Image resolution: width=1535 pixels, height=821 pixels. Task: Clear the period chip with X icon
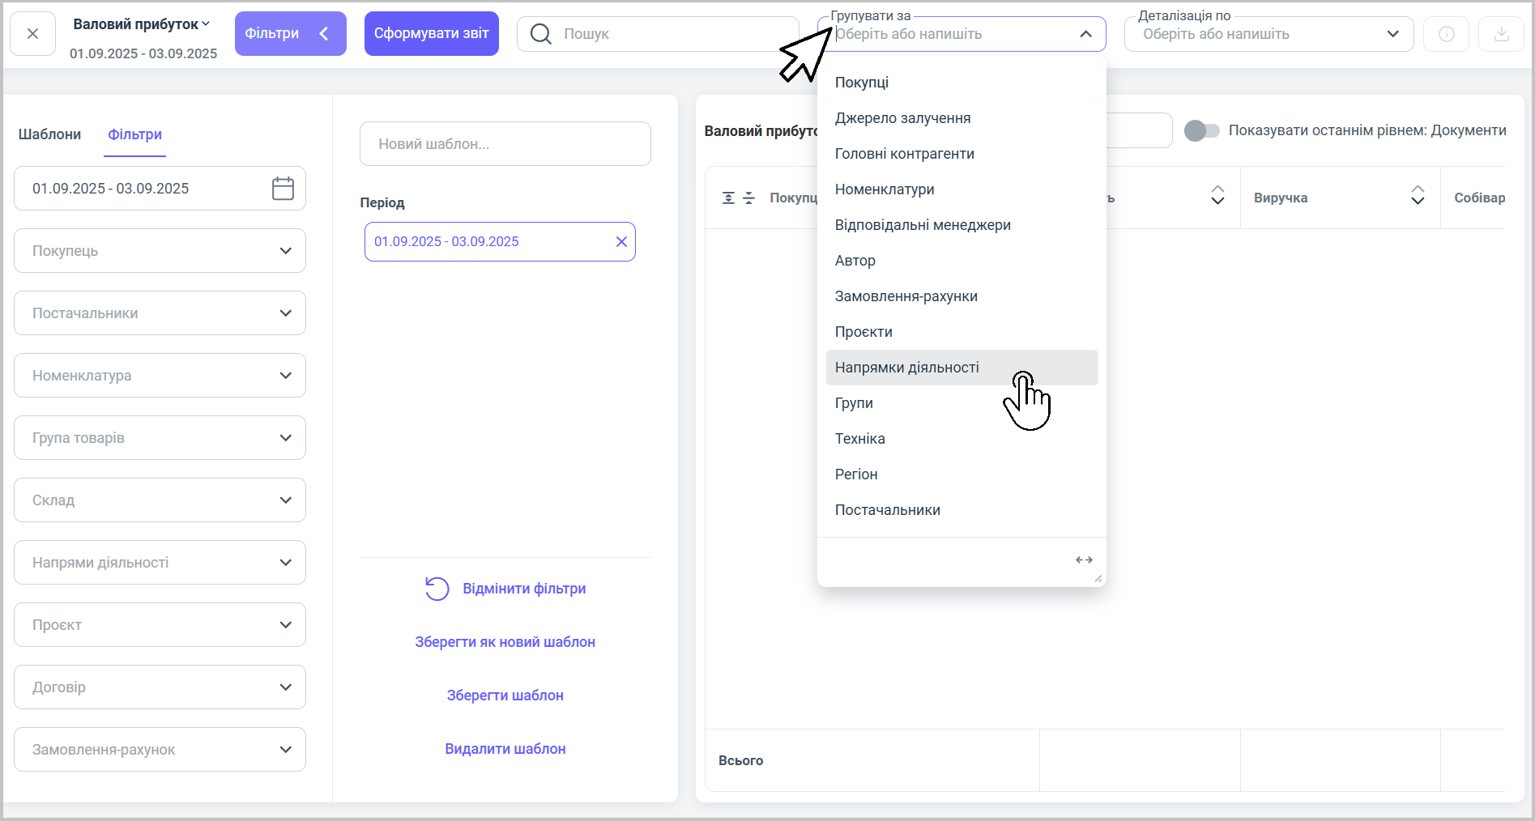621,242
